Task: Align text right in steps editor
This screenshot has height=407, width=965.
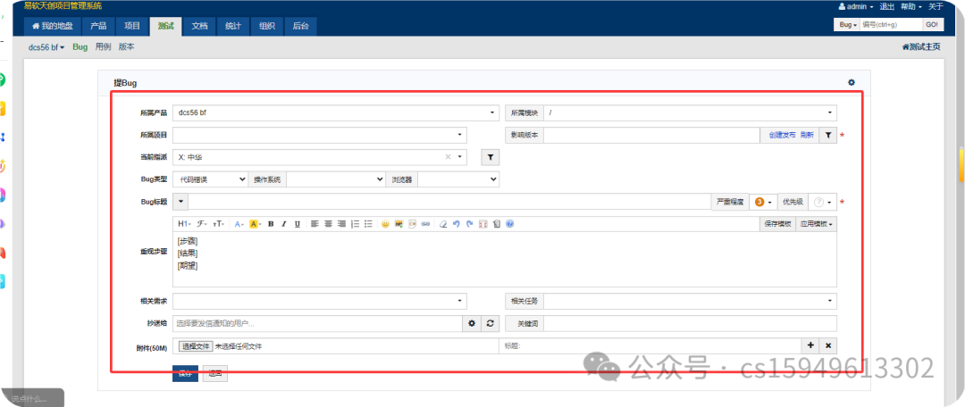Action: click(x=341, y=224)
